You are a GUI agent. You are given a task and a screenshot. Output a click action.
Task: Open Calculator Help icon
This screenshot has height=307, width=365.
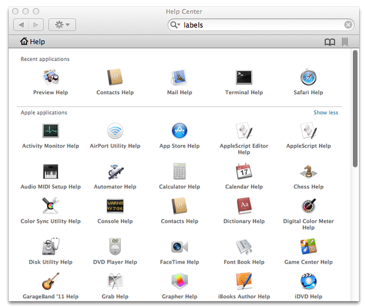coord(179,171)
